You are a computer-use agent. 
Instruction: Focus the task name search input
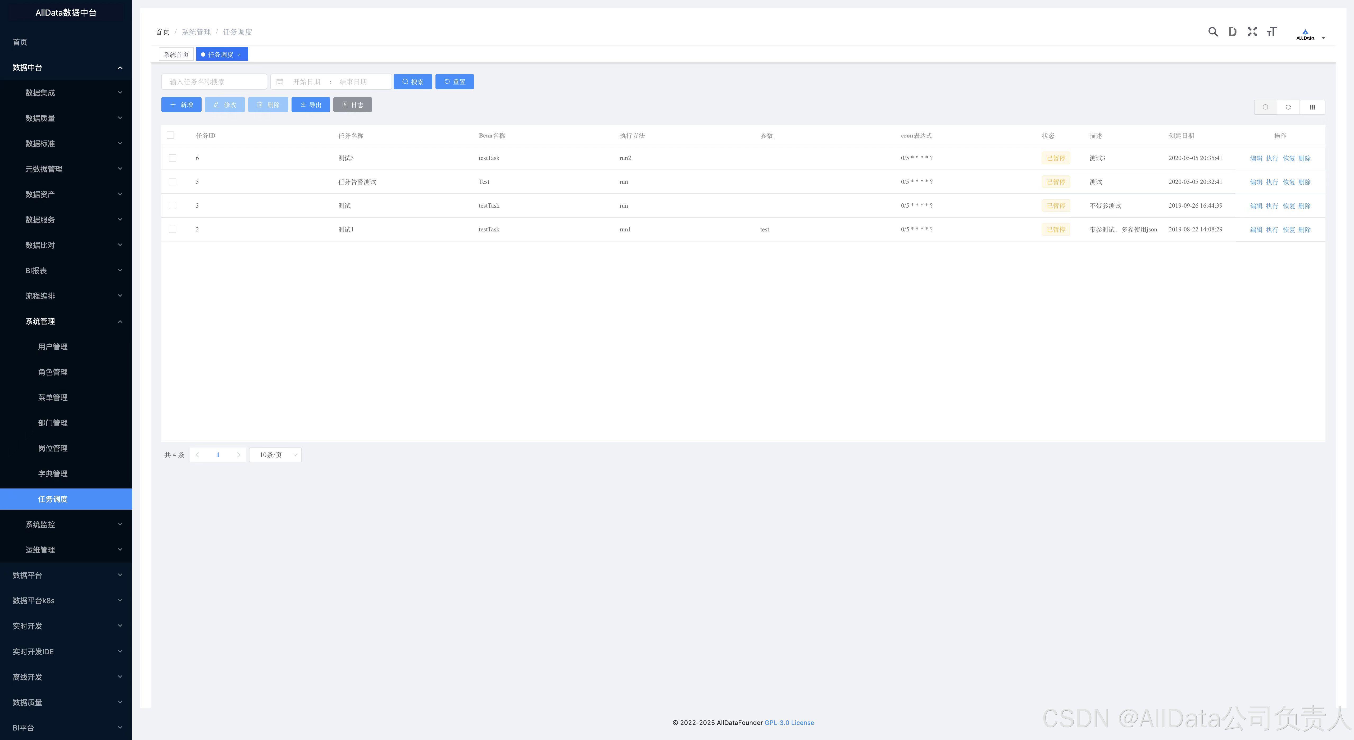[214, 82]
